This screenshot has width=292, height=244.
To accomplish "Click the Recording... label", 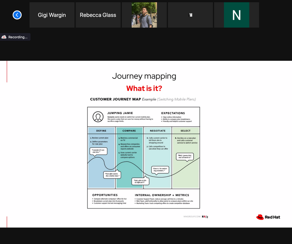I will (x=18, y=37).
